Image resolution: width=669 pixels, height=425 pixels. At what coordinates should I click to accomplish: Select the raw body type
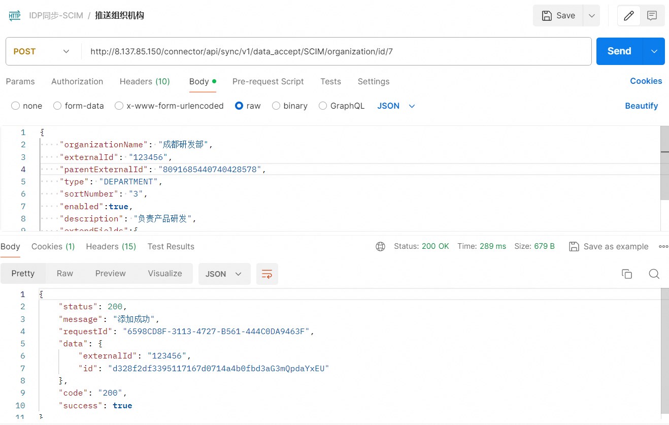click(x=239, y=106)
